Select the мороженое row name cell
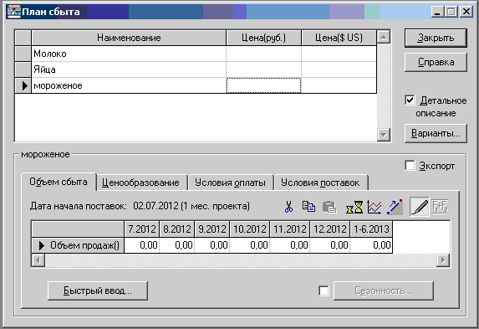 [129, 85]
